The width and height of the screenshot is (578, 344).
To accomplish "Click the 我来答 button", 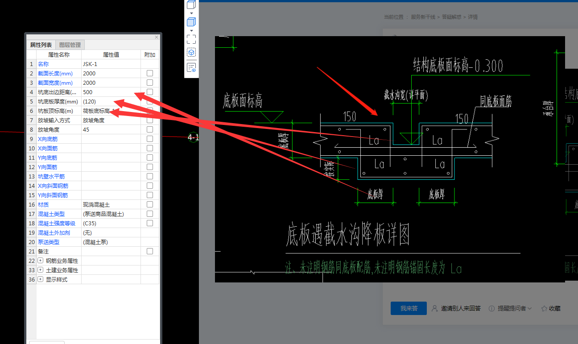I will 408,308.
